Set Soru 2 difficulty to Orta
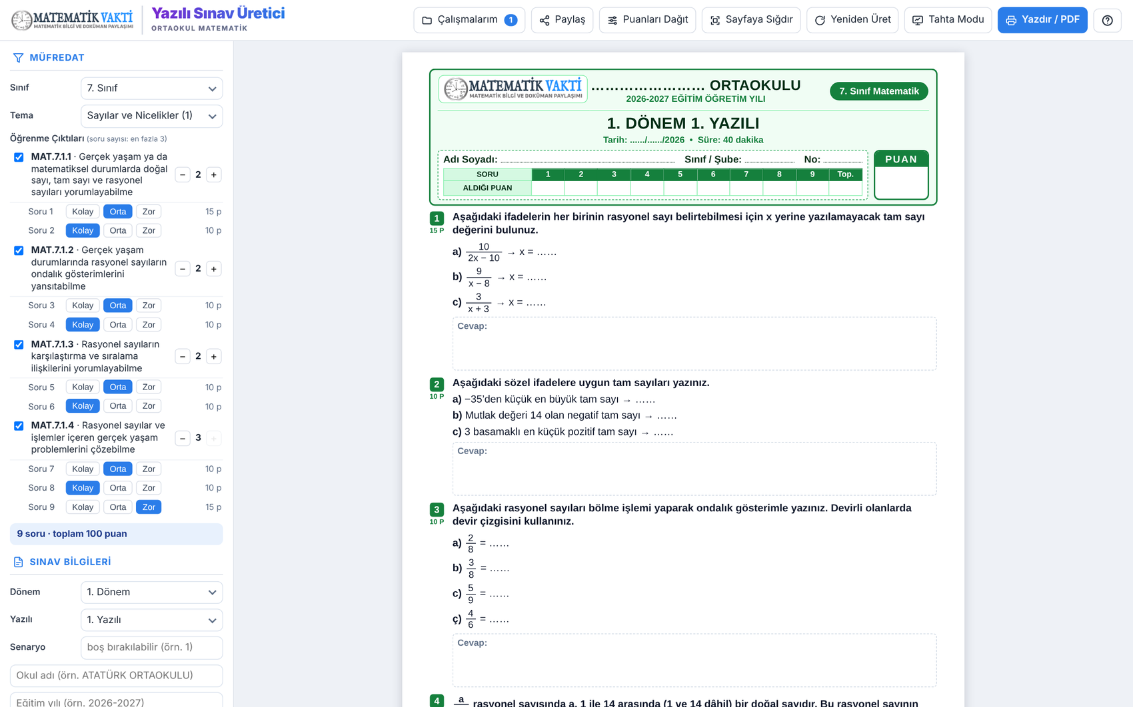This screenshot has width=1133, height=707. (118, 230)
